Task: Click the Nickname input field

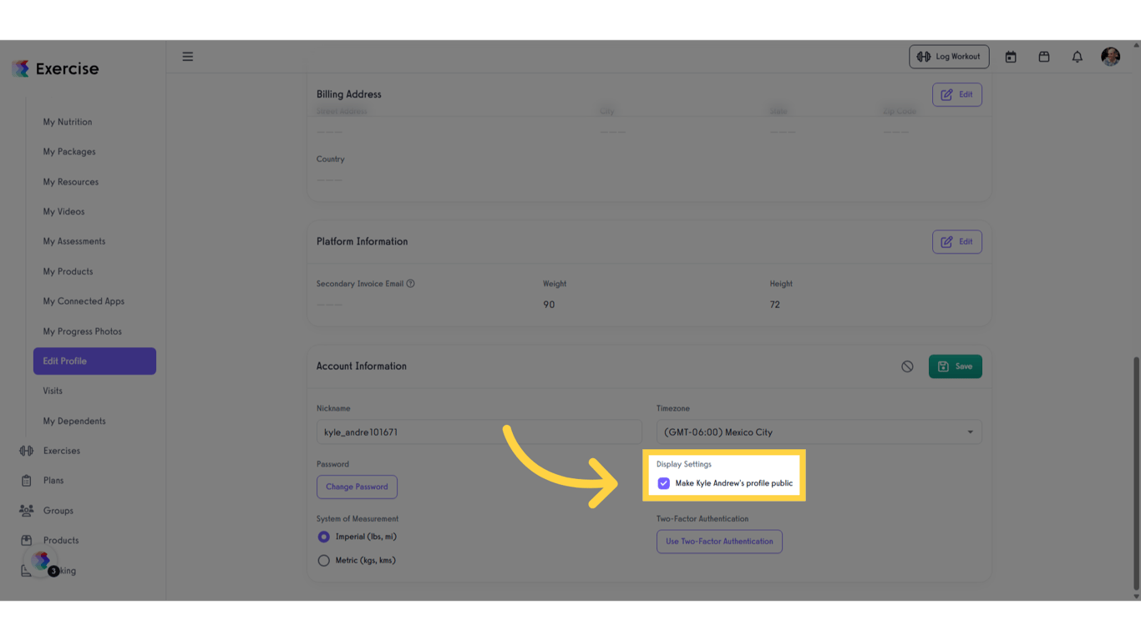Action: 479,432
